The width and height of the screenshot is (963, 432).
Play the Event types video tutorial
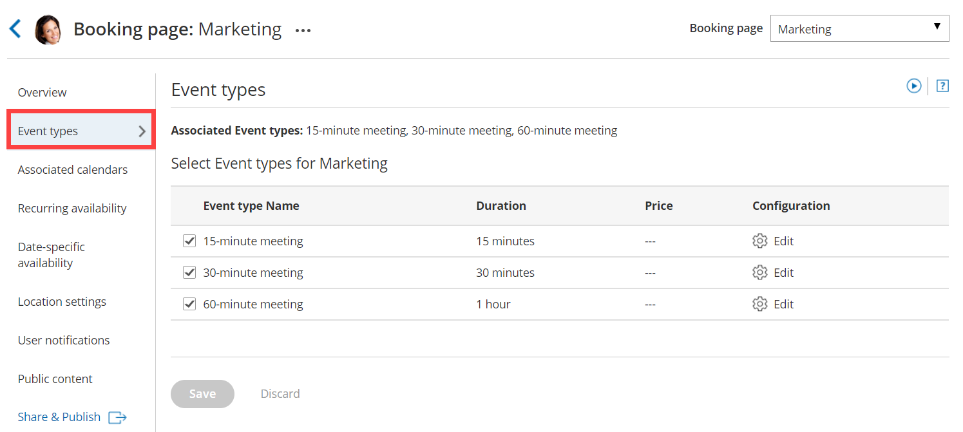point(913,86)
